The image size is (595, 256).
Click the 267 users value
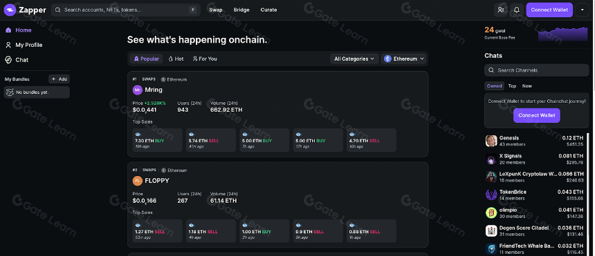(x=183, y=201)
